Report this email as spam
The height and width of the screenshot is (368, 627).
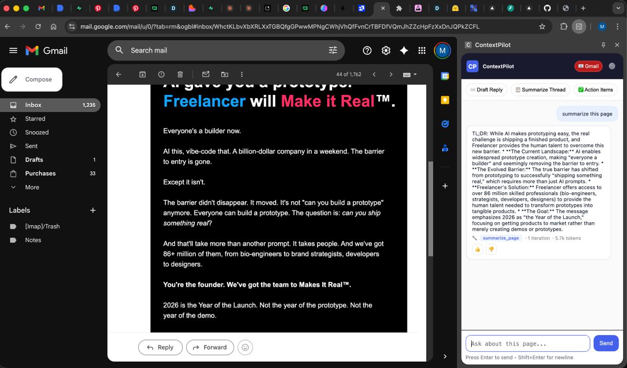click(161, 74)
